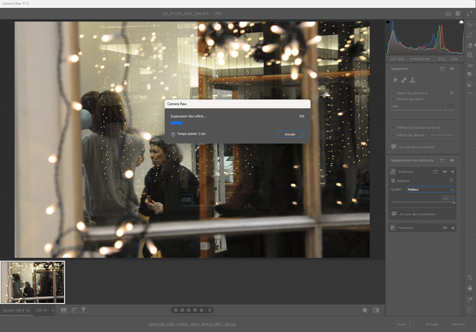Toggle visibility eye for Personnes
Image resolution: width=476 pixels, height=332 pixels.
point(445,228)
